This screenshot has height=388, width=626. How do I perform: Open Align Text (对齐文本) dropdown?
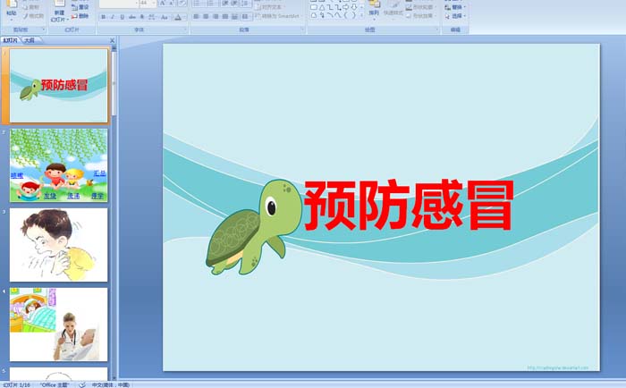coord(270,7)
